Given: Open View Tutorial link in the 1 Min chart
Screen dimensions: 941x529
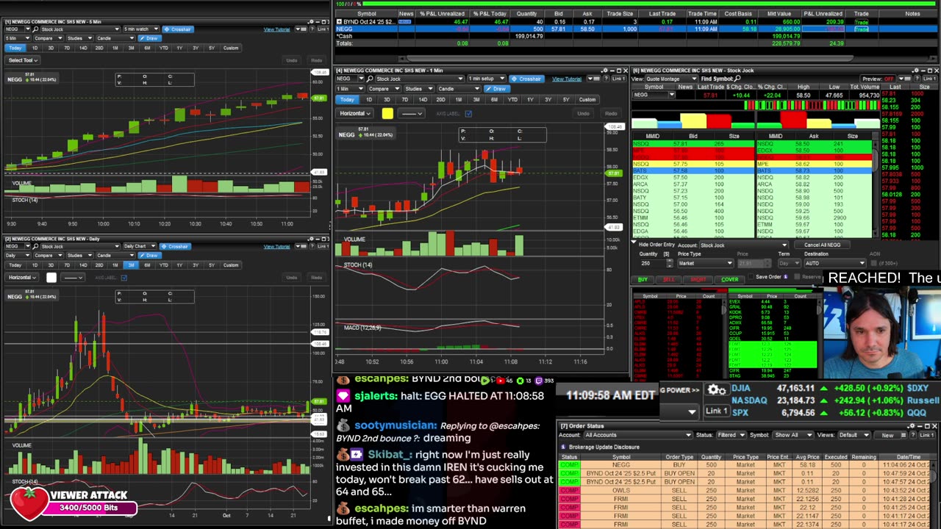Looking at the screenshot, I should (566, 79).
